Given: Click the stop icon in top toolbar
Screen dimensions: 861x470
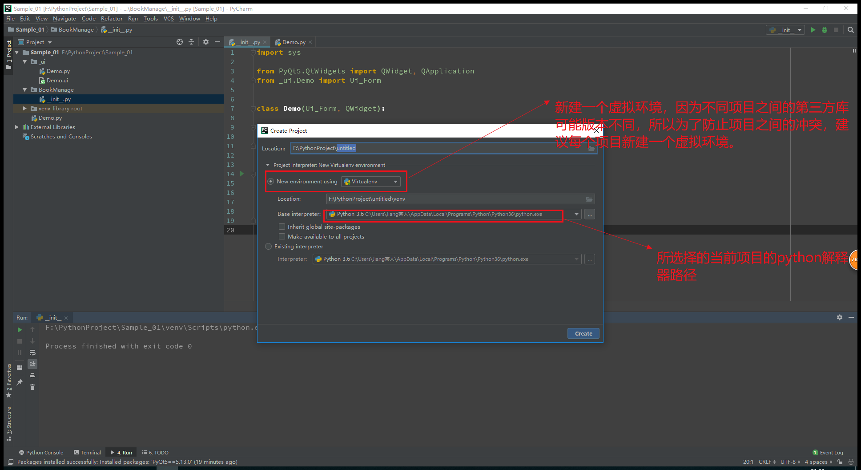Looking at the screenshot, I should click(x=836, y=30).
